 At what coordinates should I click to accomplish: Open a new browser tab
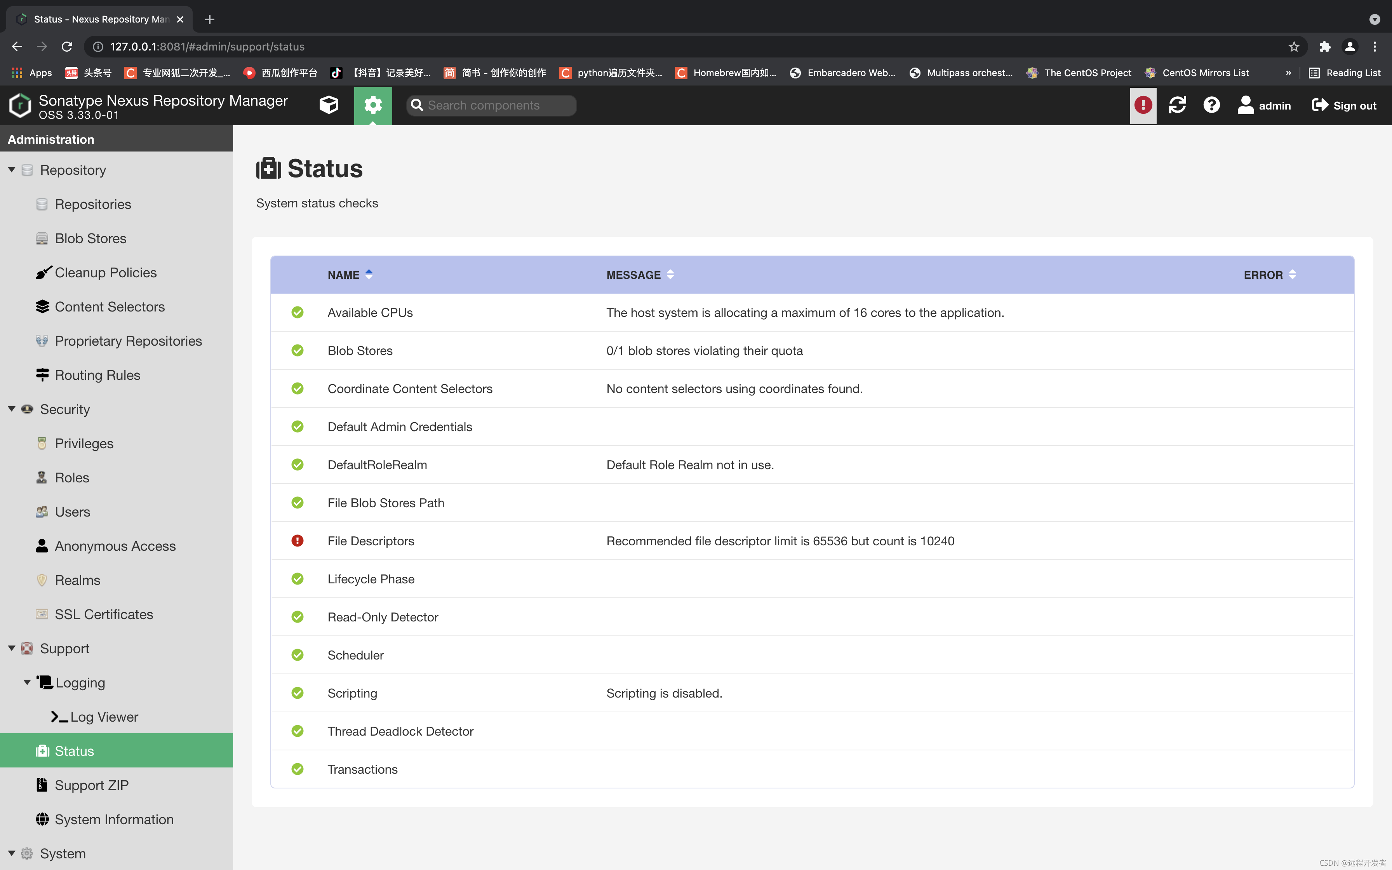pyautogui.click(x=209, y=19)
